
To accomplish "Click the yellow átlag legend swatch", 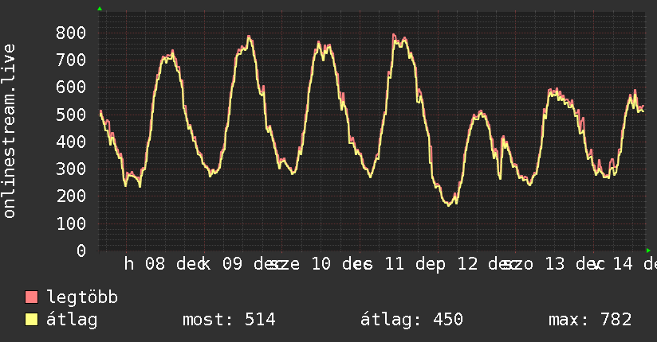I will coord(31,320).
